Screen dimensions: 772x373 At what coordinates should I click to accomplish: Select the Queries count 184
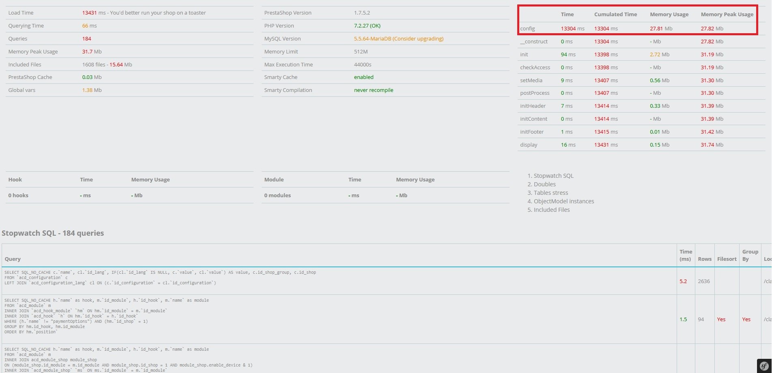click(x=86, y=38)
